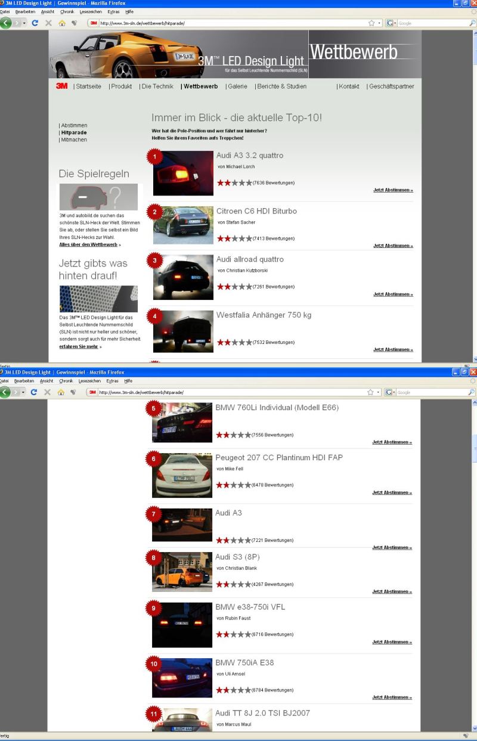Click the home icon in the BMW 760Li window
This screenshot has width=477, height=741.
pyautogui.click(x=60, y=392)
